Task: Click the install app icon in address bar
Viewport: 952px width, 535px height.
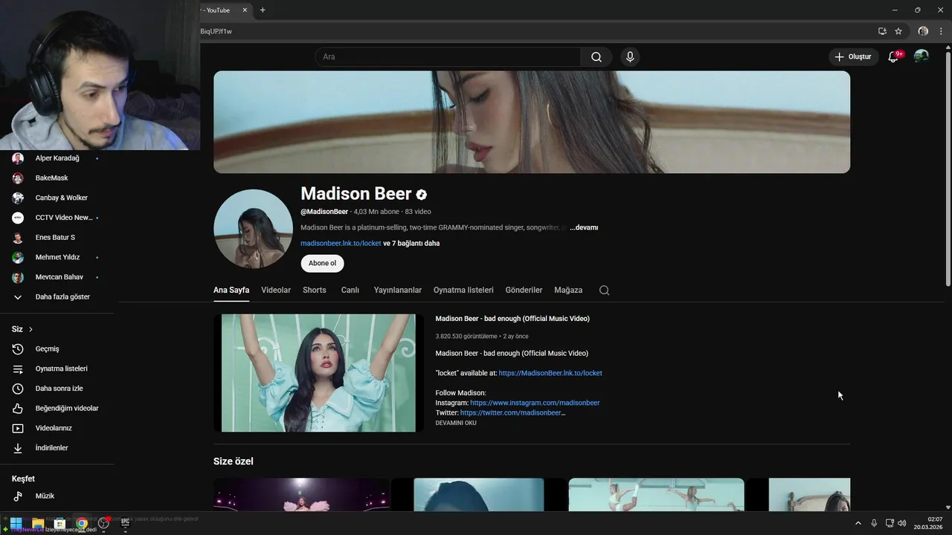Action: [882, 31]
